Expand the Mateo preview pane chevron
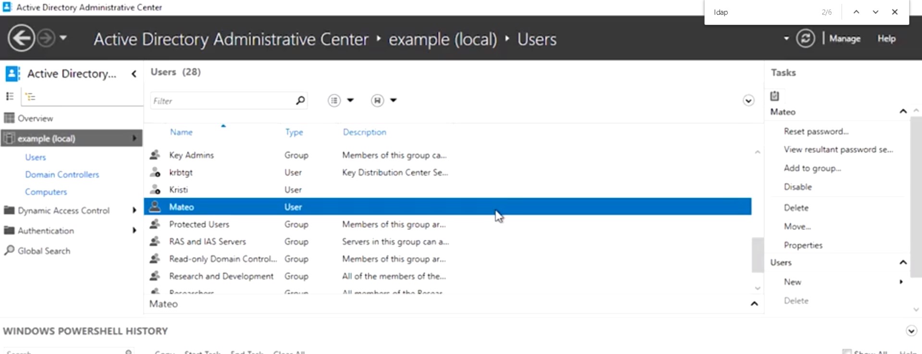The image size is (922, 354). [754, 304]
